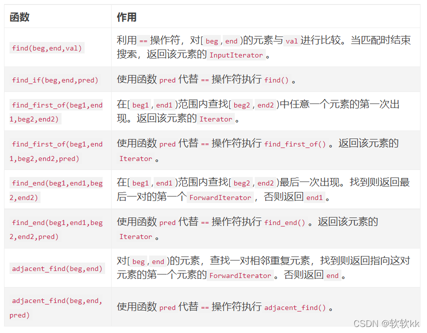Click end code after 否则返回 in adjacent_find row

tap(332, 275)
